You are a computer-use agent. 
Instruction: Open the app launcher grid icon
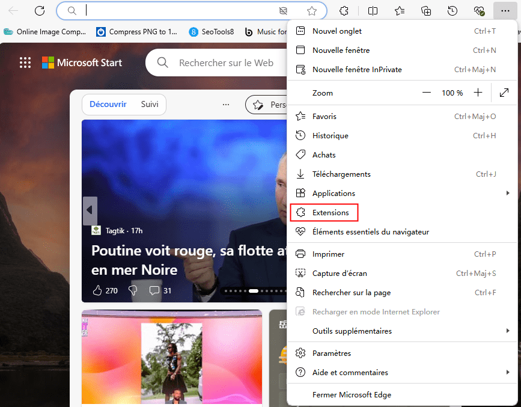click(x=25, y=63)
